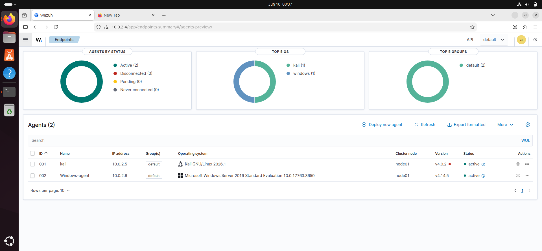This screenshot has width=542, height=251.
Task: Go back in browser history
Action: click(36, 27)
